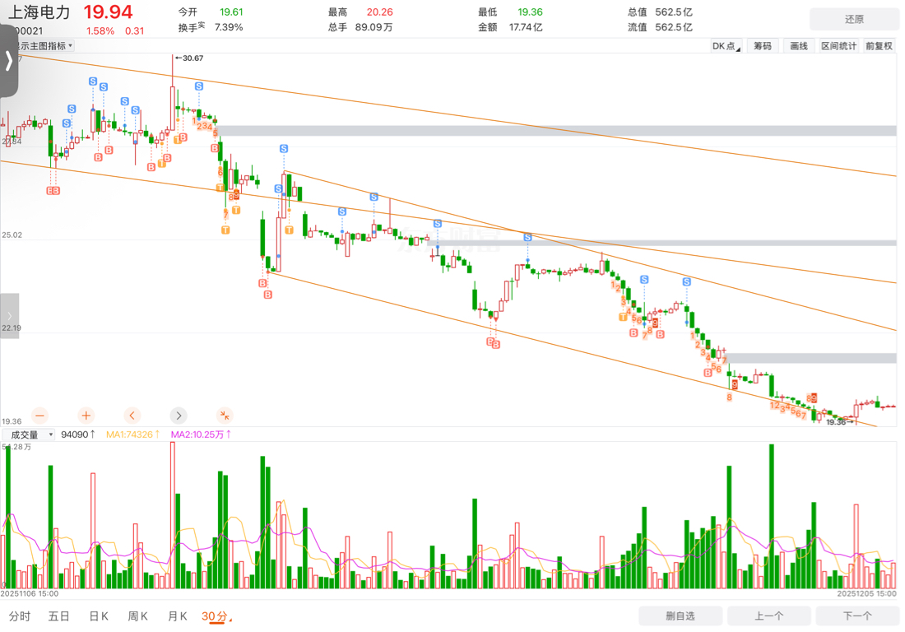Click the 最高 20.26 value
Viewport: 905px width, 632px height.
(380, 12)
